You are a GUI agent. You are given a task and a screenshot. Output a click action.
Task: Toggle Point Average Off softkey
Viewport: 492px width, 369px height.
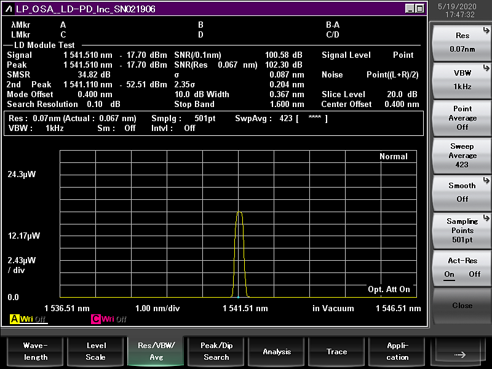coord(462,117)
